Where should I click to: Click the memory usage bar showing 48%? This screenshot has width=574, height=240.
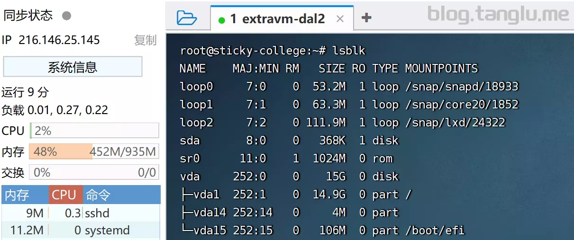[x=94, y=151]
